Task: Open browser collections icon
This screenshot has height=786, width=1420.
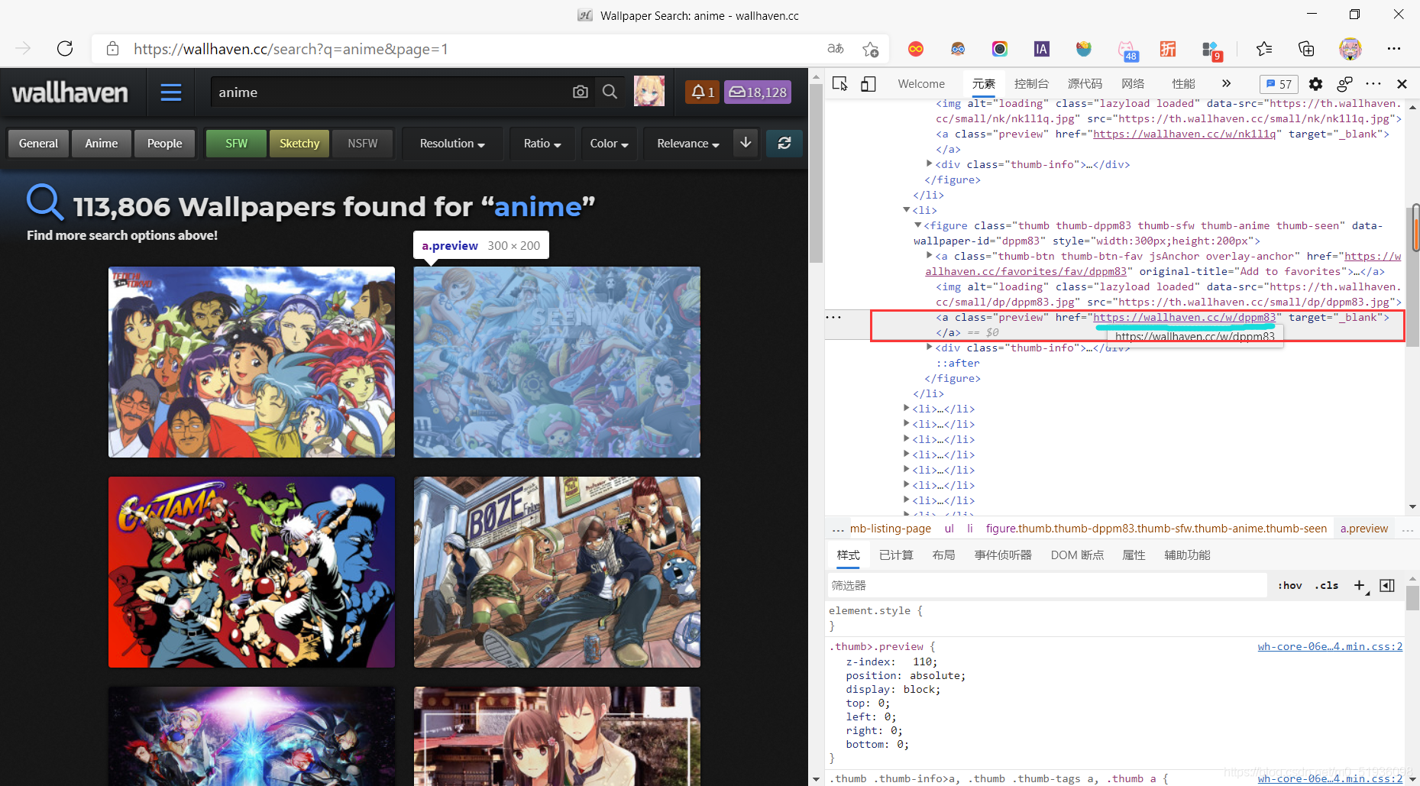Action: 1306,49
